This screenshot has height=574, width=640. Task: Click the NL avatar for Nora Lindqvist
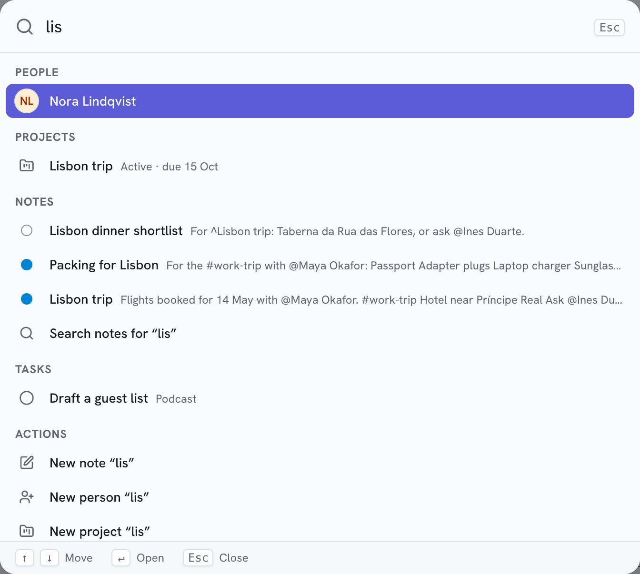(27, 101)
